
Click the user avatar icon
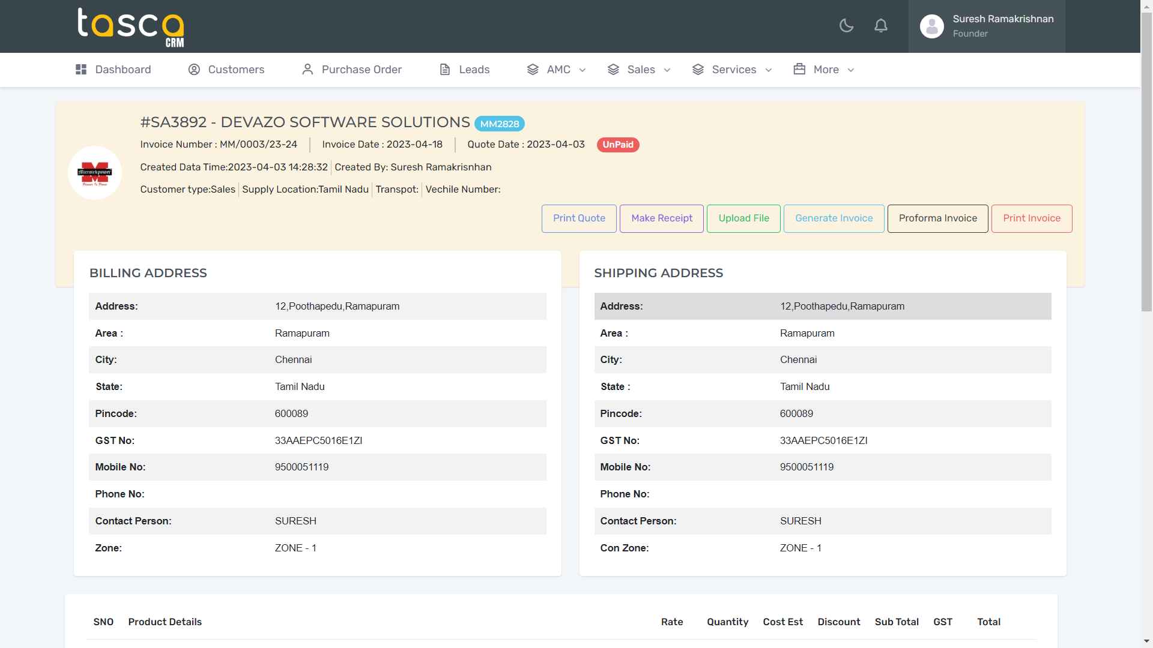coord(932,26)
